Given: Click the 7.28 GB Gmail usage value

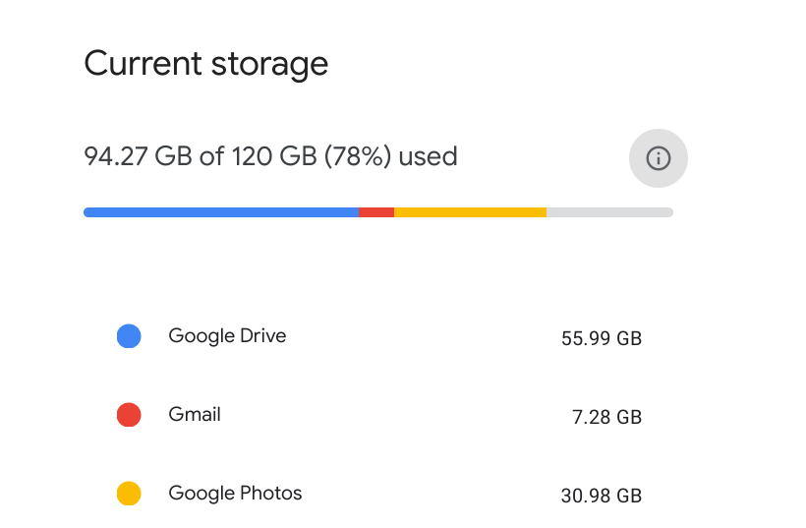Looking at the screenshot, I should point(606,418).
